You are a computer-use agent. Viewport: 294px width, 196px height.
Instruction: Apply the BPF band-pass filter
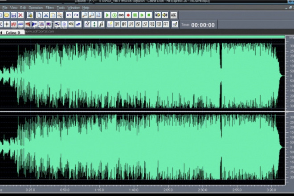[x=117, y=24]
